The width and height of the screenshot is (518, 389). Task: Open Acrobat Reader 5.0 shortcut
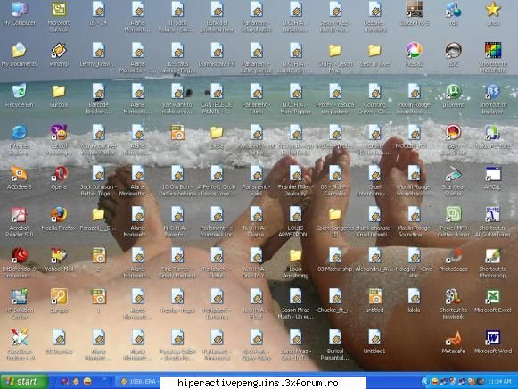pos(20,222)
